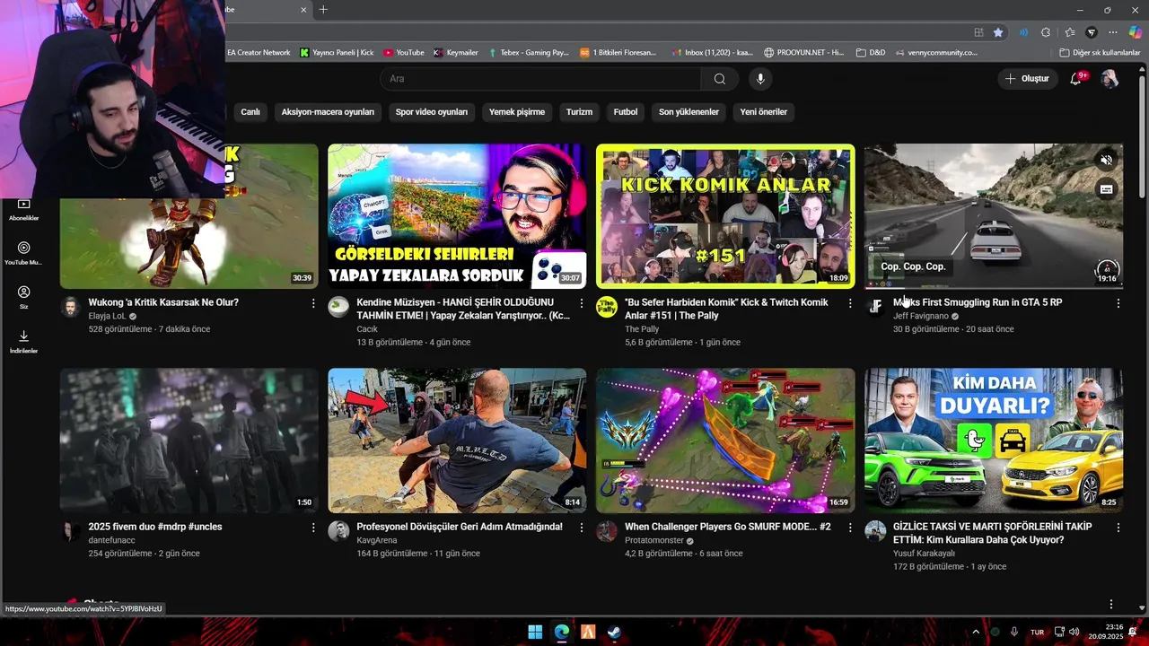Open a new browser tab
Screen dimensions: 1149x646
click(x=323, y=10)
